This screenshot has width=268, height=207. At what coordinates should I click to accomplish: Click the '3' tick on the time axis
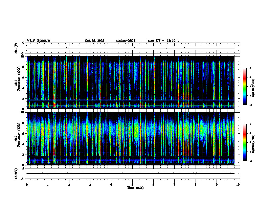click(x=90, y=185)
